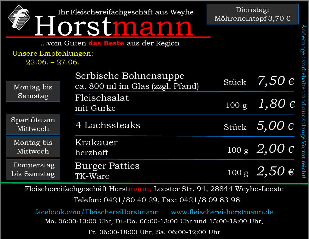Select 'ca. 800 ml im Glas (zzgl. Pfand)'

pos(137,86)
